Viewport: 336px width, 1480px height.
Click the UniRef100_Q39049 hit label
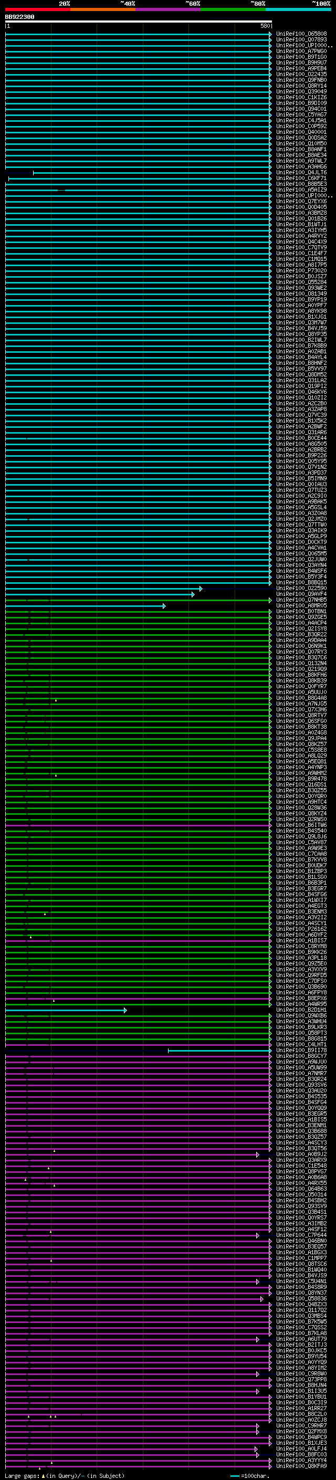click(x=301, y=91)
